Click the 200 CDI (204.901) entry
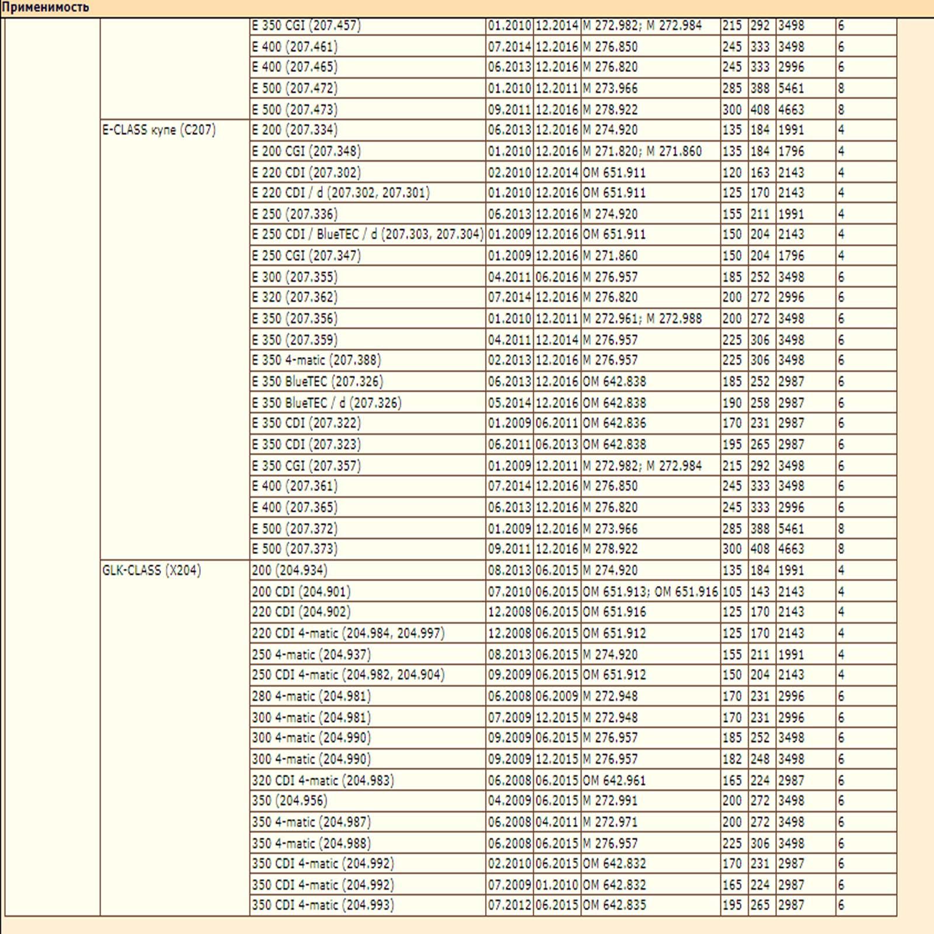This screenshot has width=934, height=934. tap(301, 591)
